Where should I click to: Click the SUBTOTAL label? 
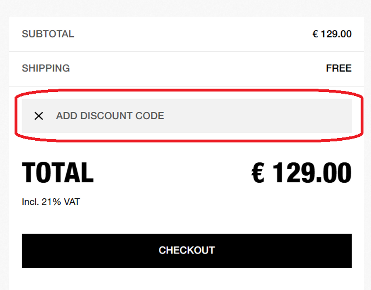click(48, 34)
